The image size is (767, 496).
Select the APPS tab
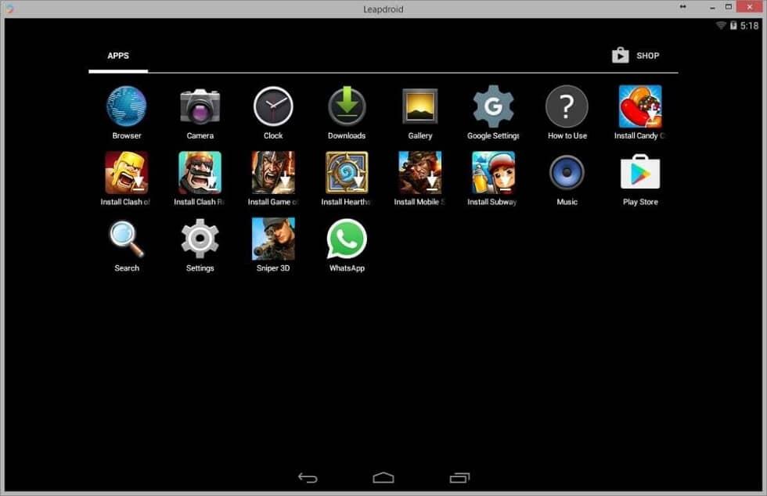click(118, 56)
